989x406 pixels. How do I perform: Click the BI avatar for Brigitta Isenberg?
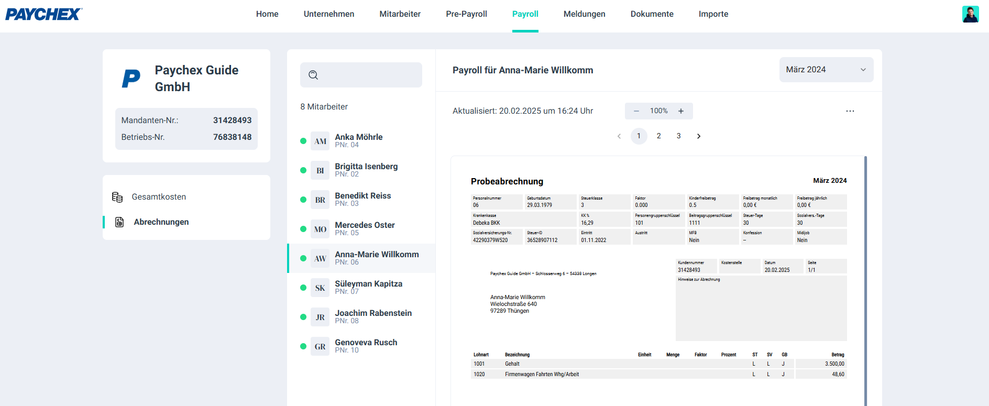320,170
